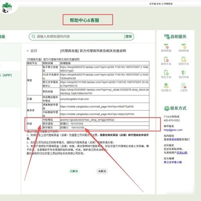Click the 联系方式 chat bubble icon

167,109
